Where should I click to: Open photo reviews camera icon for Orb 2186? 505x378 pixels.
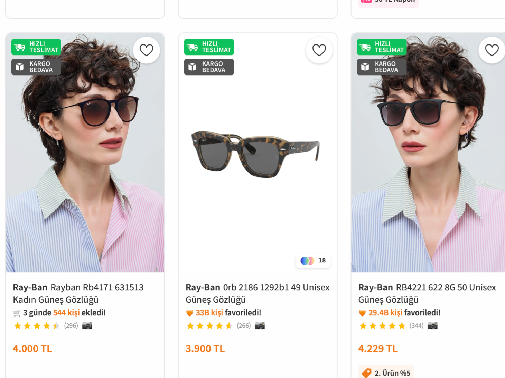point(260,326)
